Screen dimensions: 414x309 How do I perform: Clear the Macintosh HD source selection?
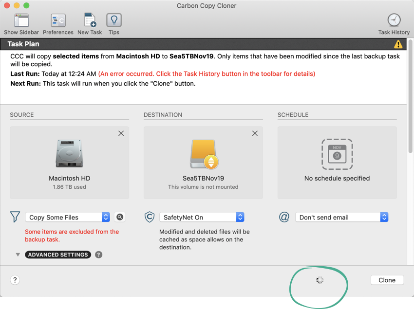121,133
